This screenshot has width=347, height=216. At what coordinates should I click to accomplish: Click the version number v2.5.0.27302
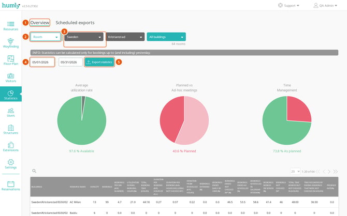pos(30,6)
